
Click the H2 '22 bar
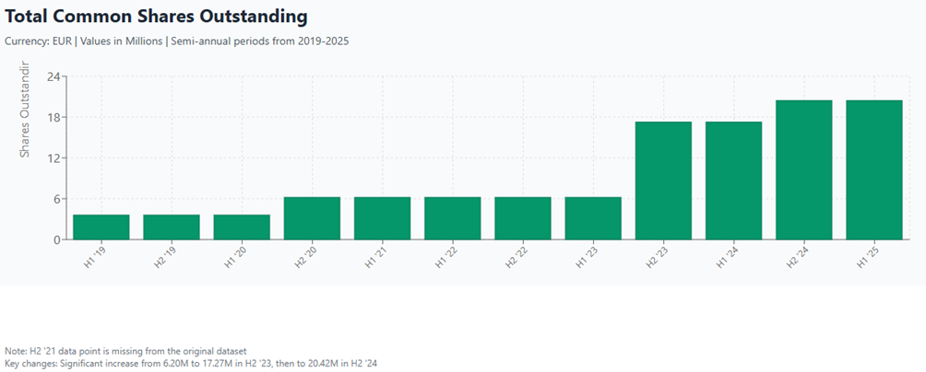pyautogui.click(x=523, y=218)
